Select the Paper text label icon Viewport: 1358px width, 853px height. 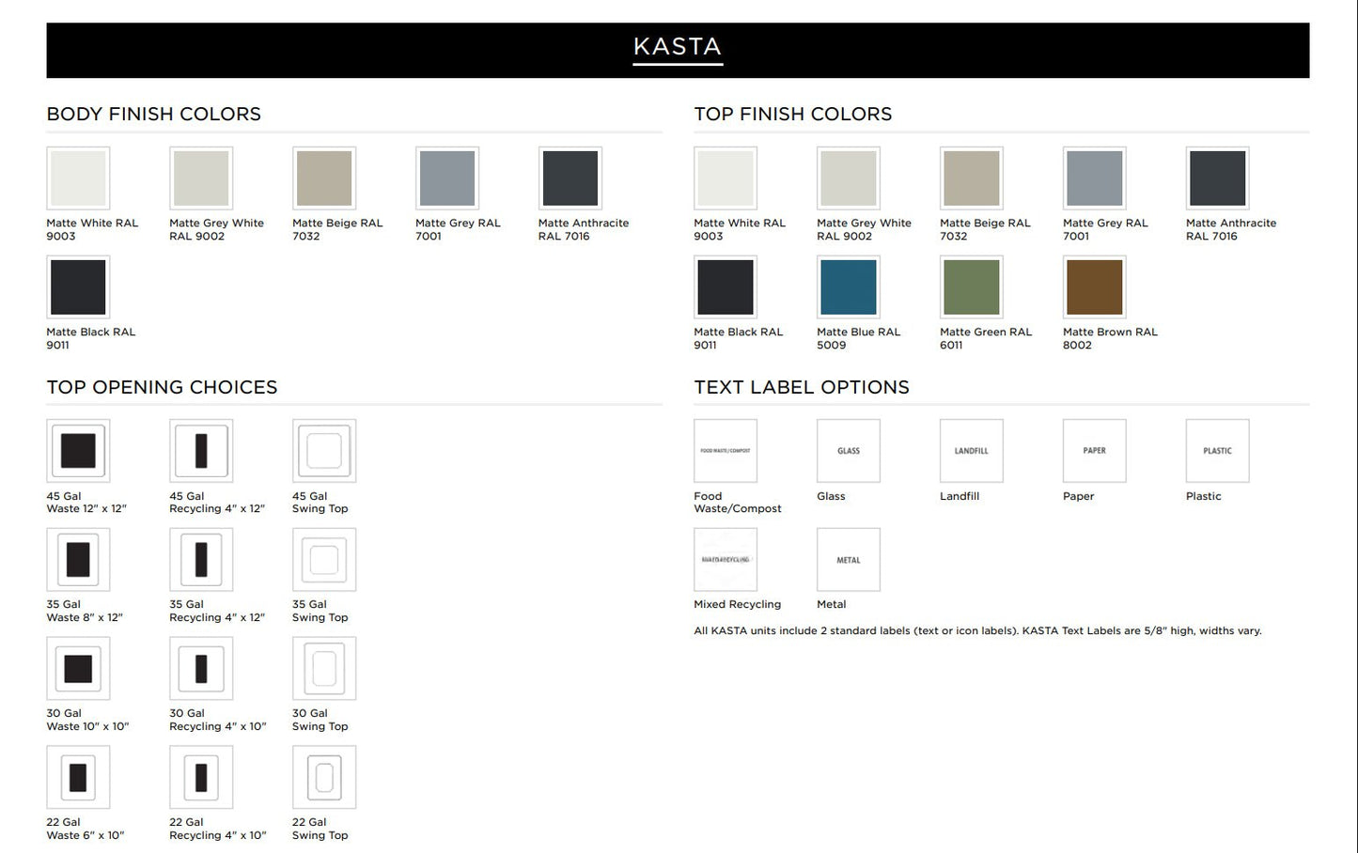pyautogui.click(x=1095, y=451)
